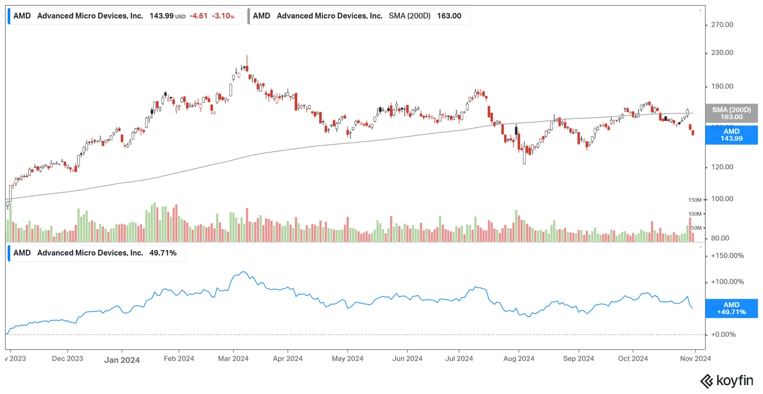
Task: Click the 50M volume axis label
Action: 696,228
